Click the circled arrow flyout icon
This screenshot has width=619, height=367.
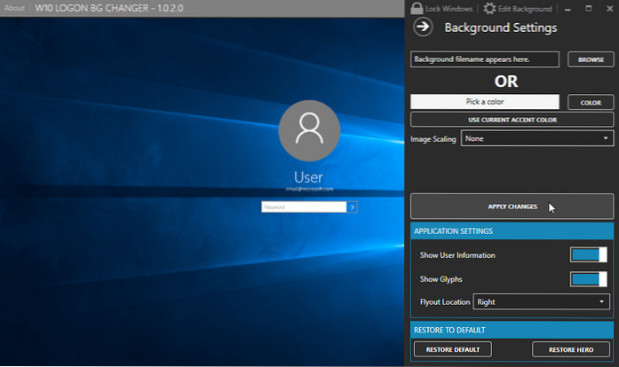point(424,27)
